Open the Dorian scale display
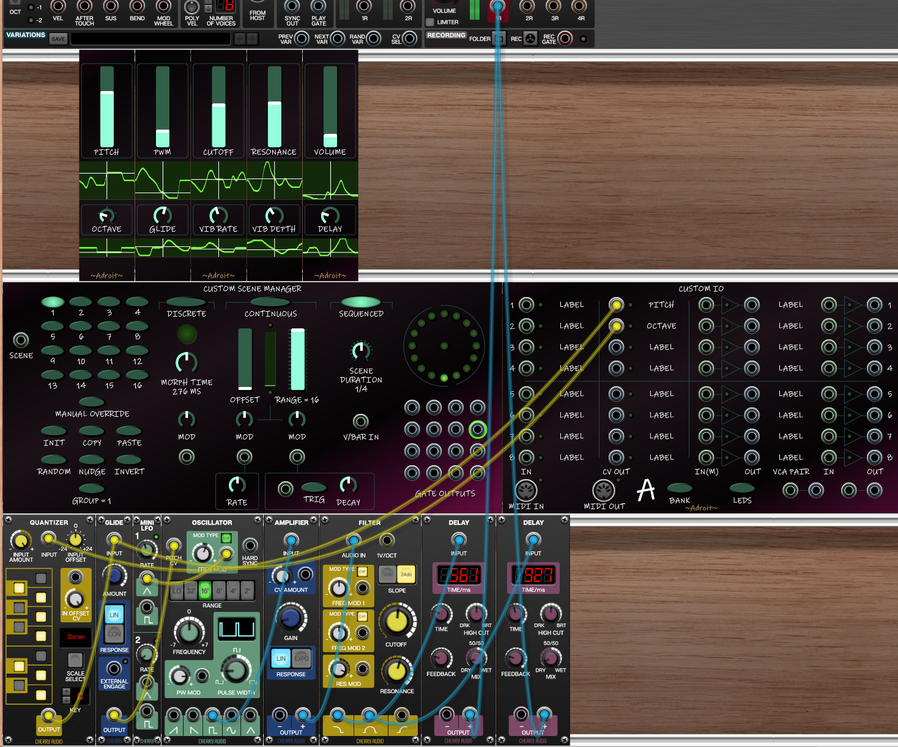Viewport: 898px width, 747px height. tap(76, 637)
